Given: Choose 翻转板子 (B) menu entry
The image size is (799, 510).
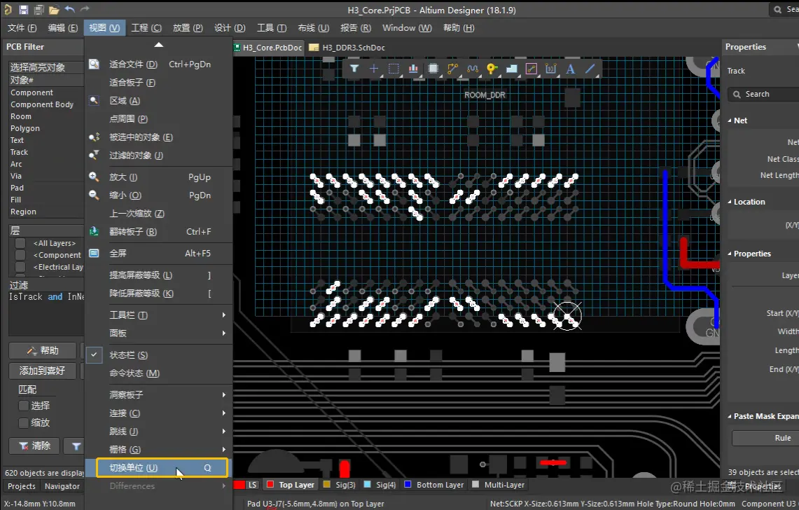Looking at the screenshot, I should [158, 232].
